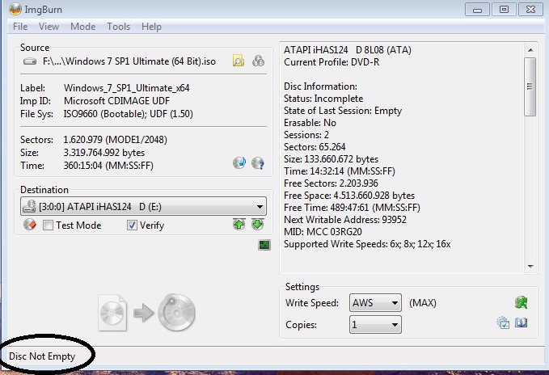This screenshot has width=549, height=375.
Task: Click the disc info scrollbar up arrow
Action: [530, 50]
